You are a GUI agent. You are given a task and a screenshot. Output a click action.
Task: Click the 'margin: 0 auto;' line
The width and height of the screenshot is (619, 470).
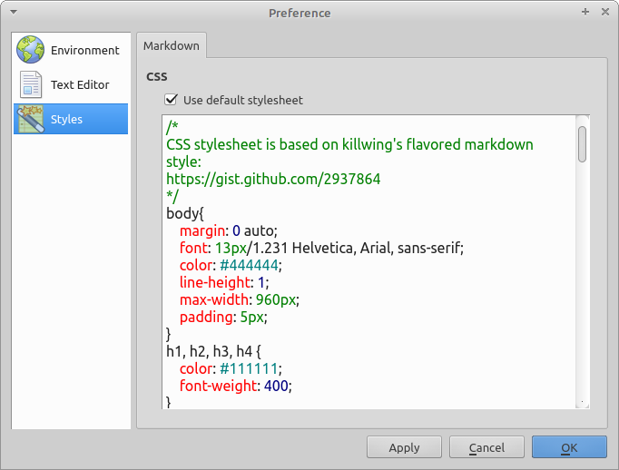click(x=229, y=230)
